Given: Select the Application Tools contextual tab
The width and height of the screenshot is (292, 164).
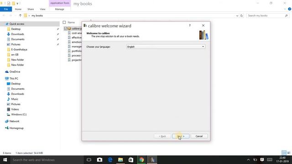Looking at the screenshot, I should tap(60, 3).
